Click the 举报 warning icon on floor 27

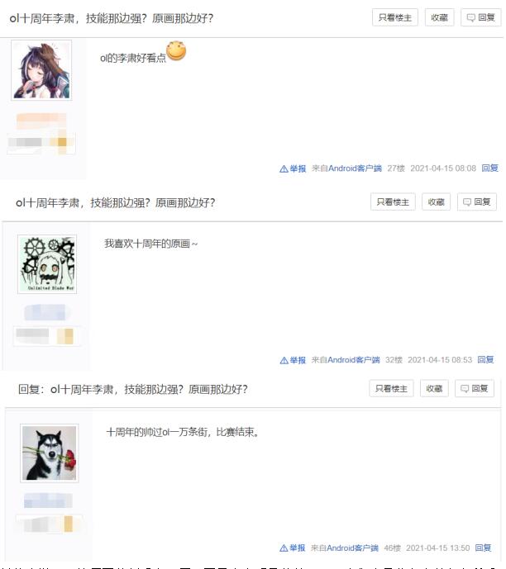coord(284,168)
